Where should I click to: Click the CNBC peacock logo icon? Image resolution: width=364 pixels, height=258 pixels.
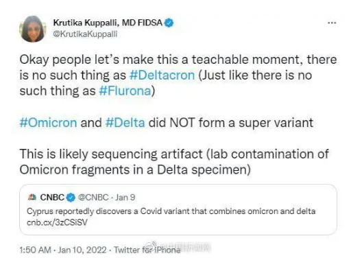tap(32, 198)
